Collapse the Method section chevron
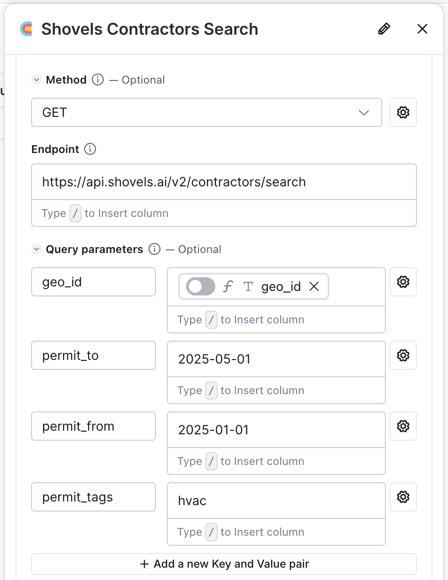448x580 pixels. click(x=36, y=79)
